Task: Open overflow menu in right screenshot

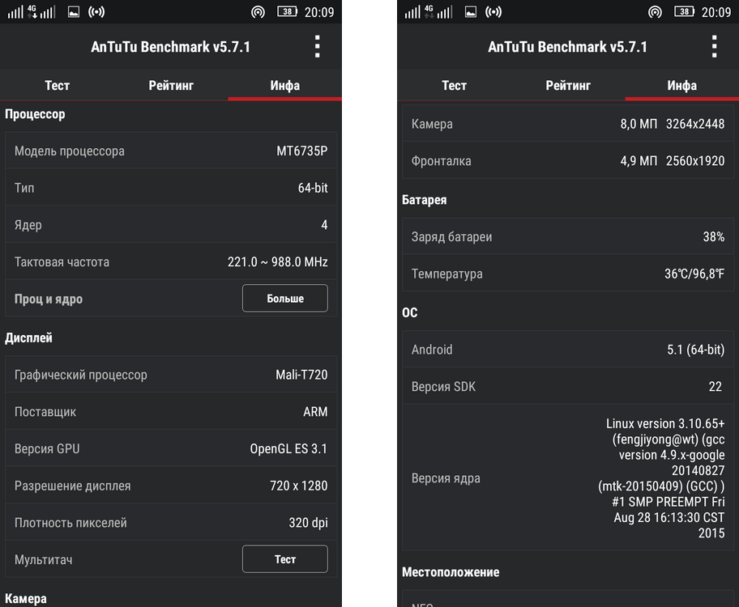Action: tap(714, 47)
